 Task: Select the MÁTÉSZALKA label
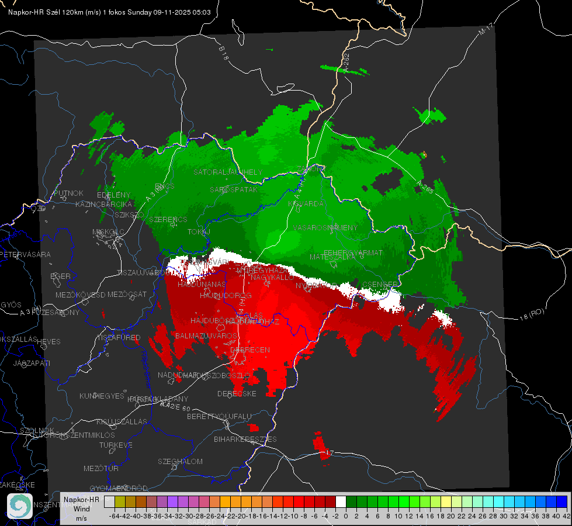tap(332, 257)
